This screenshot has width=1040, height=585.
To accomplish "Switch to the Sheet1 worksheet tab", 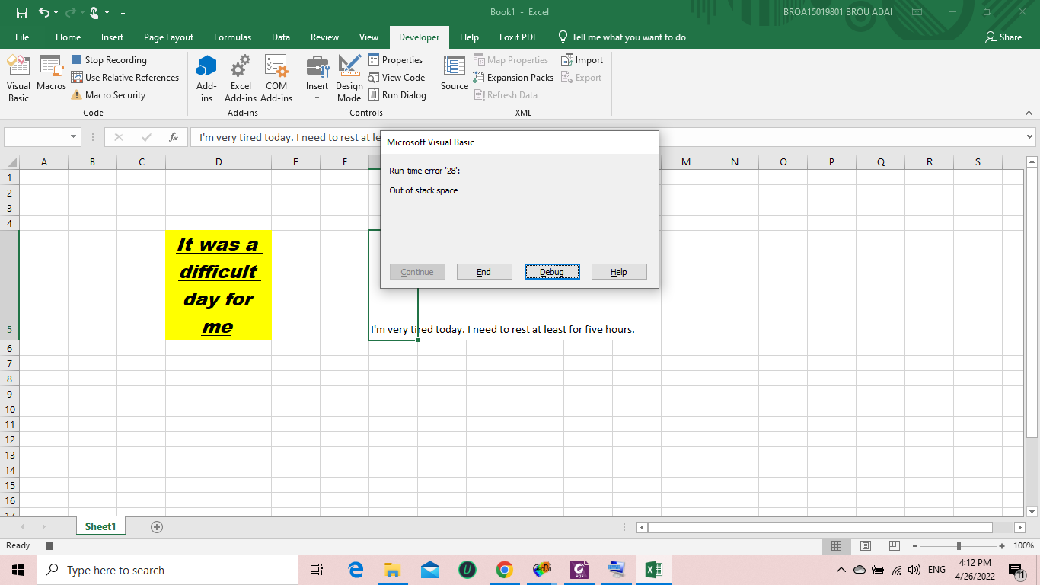I will pyautogui.click(x=100, y=526).
